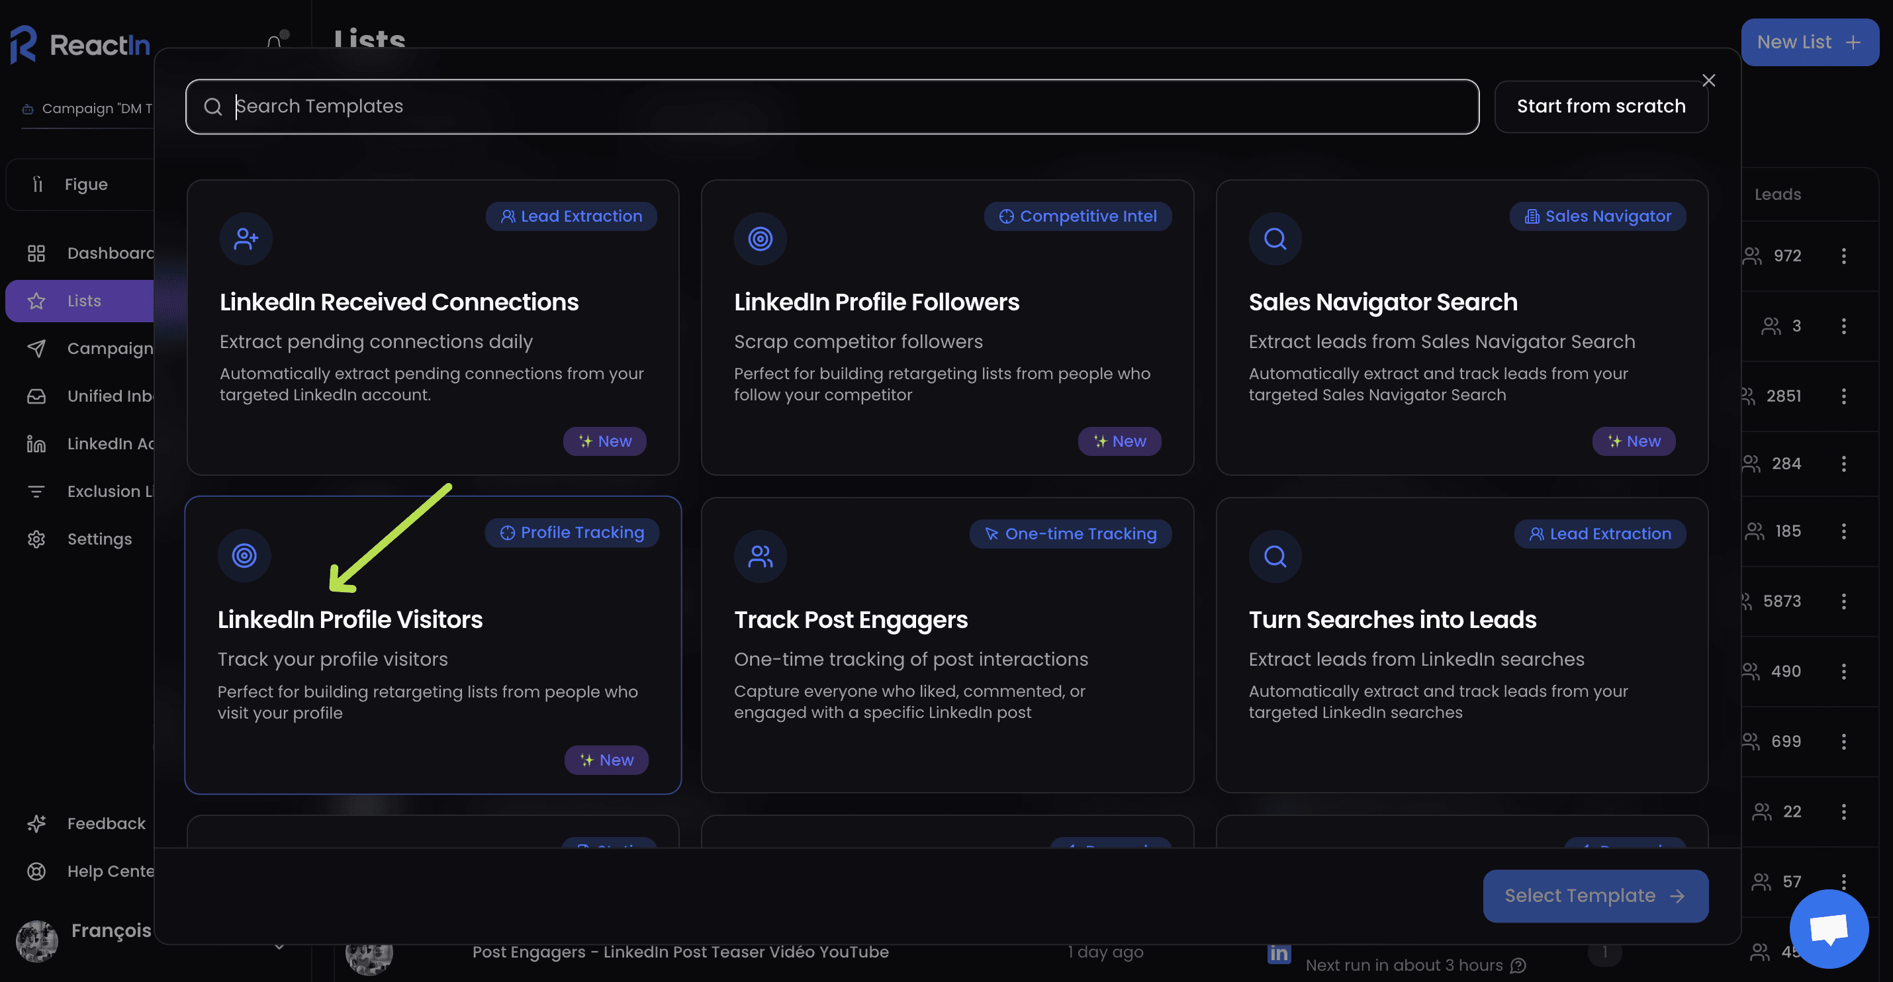Click the New badge on Profile Visitors card
The height and width of the screenshot is (982, 1893).
tap(606, 760)
